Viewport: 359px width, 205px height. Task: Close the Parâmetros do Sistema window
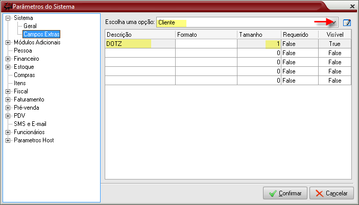(x=352, y=7)
